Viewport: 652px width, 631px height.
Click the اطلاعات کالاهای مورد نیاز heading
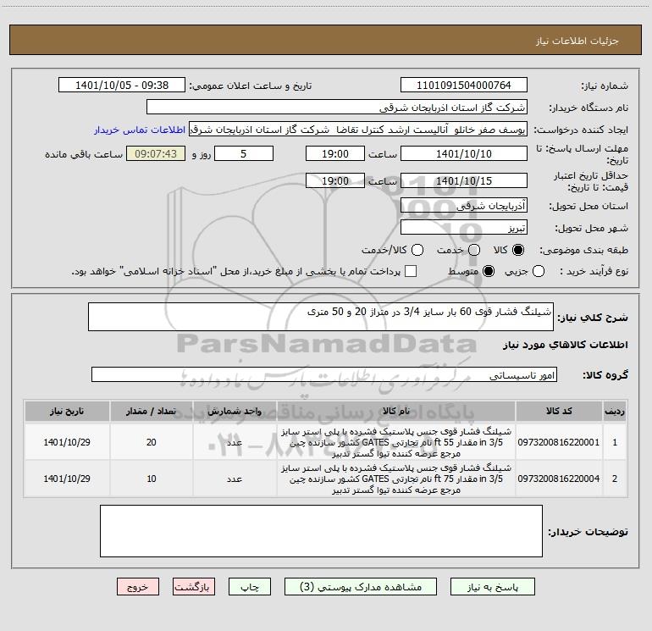click(565, 345)
